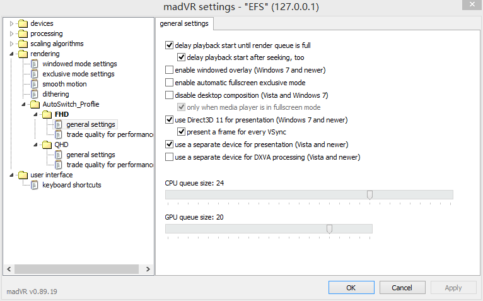Image resolution: width=483 pixels, height=301 pixels.
Task: Click the scaling algorithms folder icon
Action: click(x=23, y=44)
